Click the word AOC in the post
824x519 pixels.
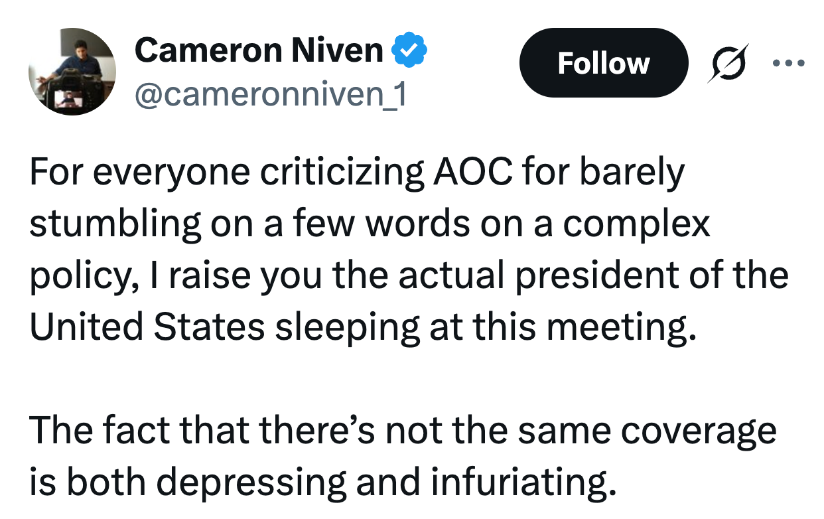click(472, 173)
